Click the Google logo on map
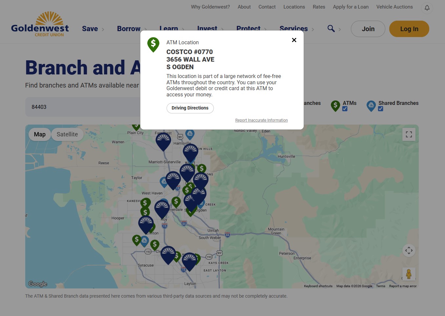 click(x=38, y=284)
